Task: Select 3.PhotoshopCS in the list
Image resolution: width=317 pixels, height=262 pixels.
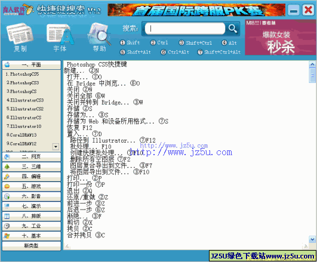Action: coord(21,91)
